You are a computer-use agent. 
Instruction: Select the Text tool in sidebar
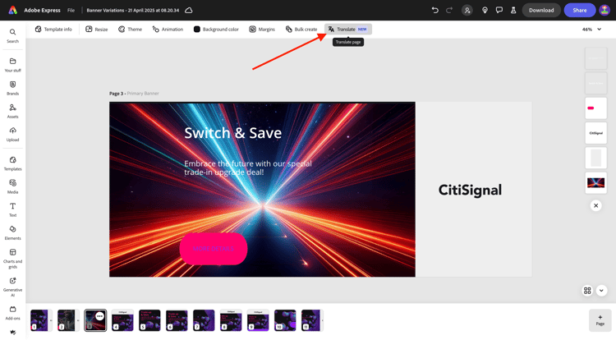[x=12, y=209]
